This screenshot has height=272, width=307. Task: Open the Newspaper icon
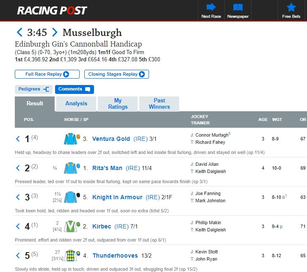pyautogui.click(x=238, y=8)
